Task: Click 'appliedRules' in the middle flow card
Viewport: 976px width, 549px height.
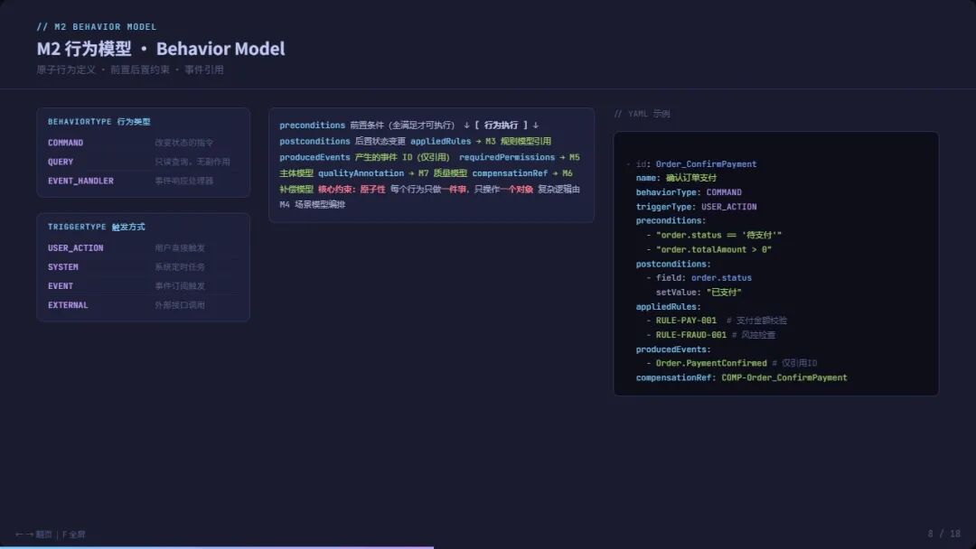Action: 441,141
